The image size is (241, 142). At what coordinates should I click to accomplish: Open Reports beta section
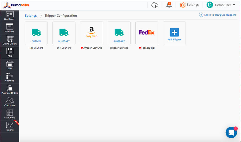click(x=10, y=126)
